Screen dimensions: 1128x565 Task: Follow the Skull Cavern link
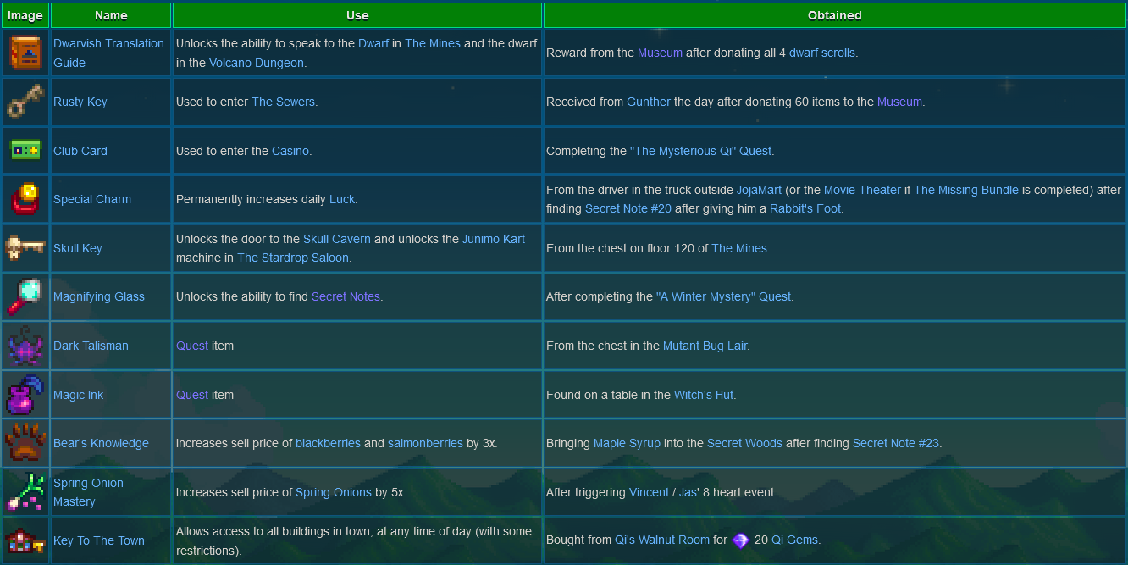point(336,239)
